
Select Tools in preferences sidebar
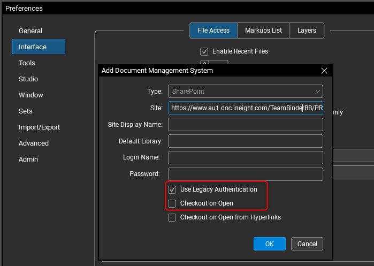pyautogui.click(x=27, y=63)
